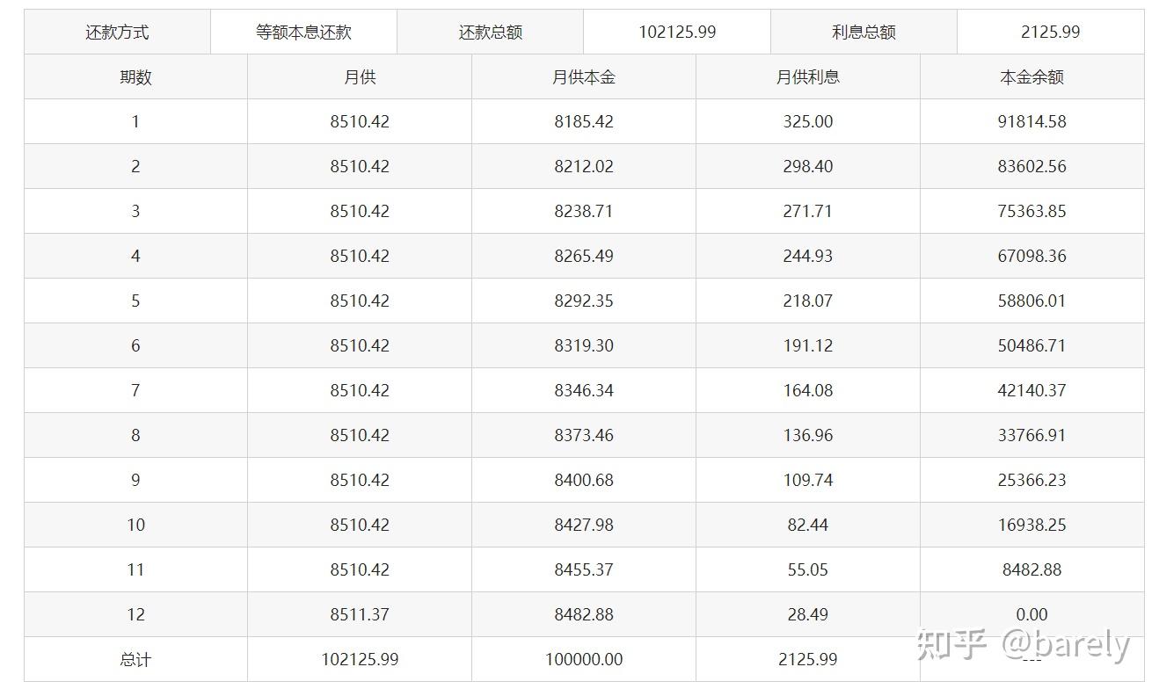Click the 月供利息 column header
The height and width of the screenshot is (696, 1159).
pos(807,77)
